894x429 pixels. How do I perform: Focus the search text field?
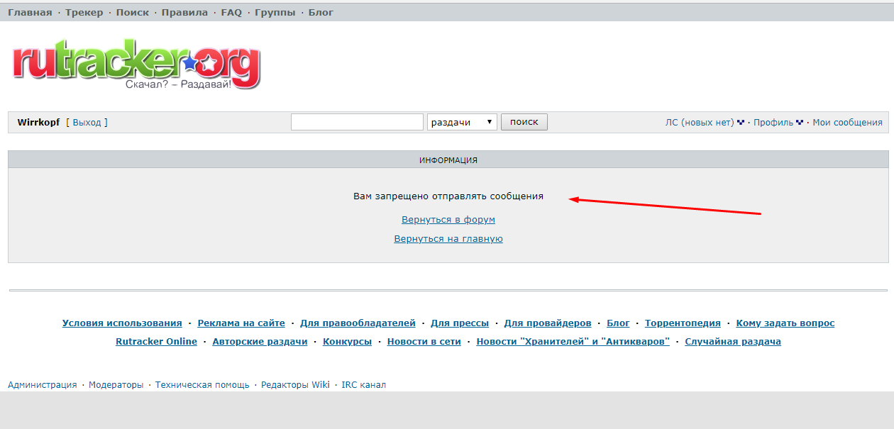point(357,122)
